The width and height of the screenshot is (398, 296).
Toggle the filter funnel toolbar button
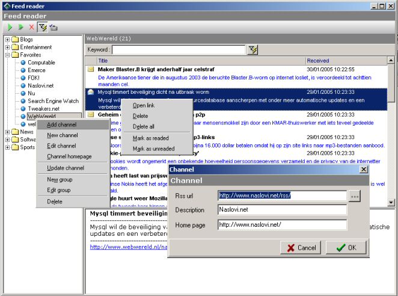pyautogui.click(x=43, y=27)
